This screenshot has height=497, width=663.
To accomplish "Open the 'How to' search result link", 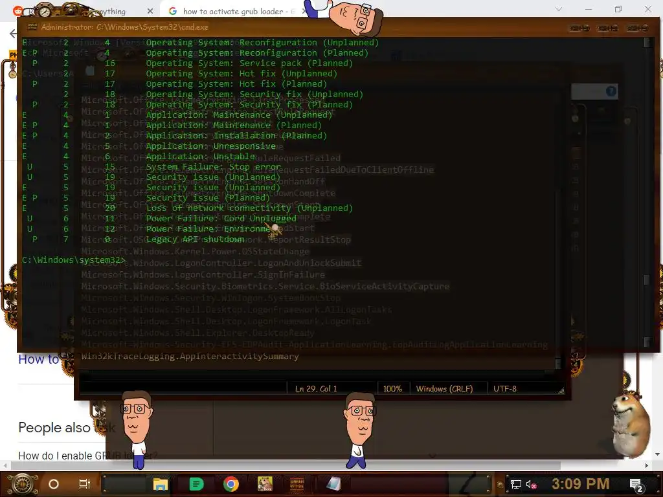I will coord(38,359).
